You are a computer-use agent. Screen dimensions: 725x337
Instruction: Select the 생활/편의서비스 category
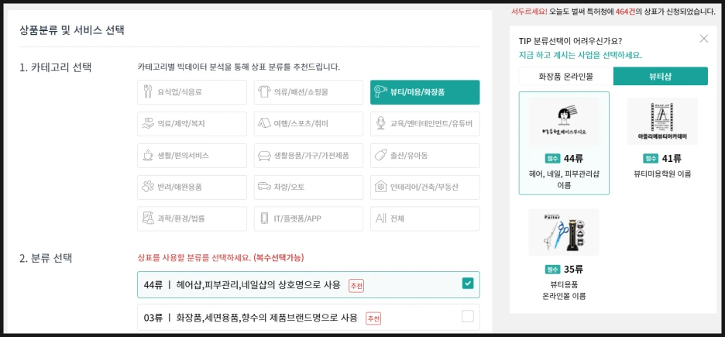pos(192,155)
